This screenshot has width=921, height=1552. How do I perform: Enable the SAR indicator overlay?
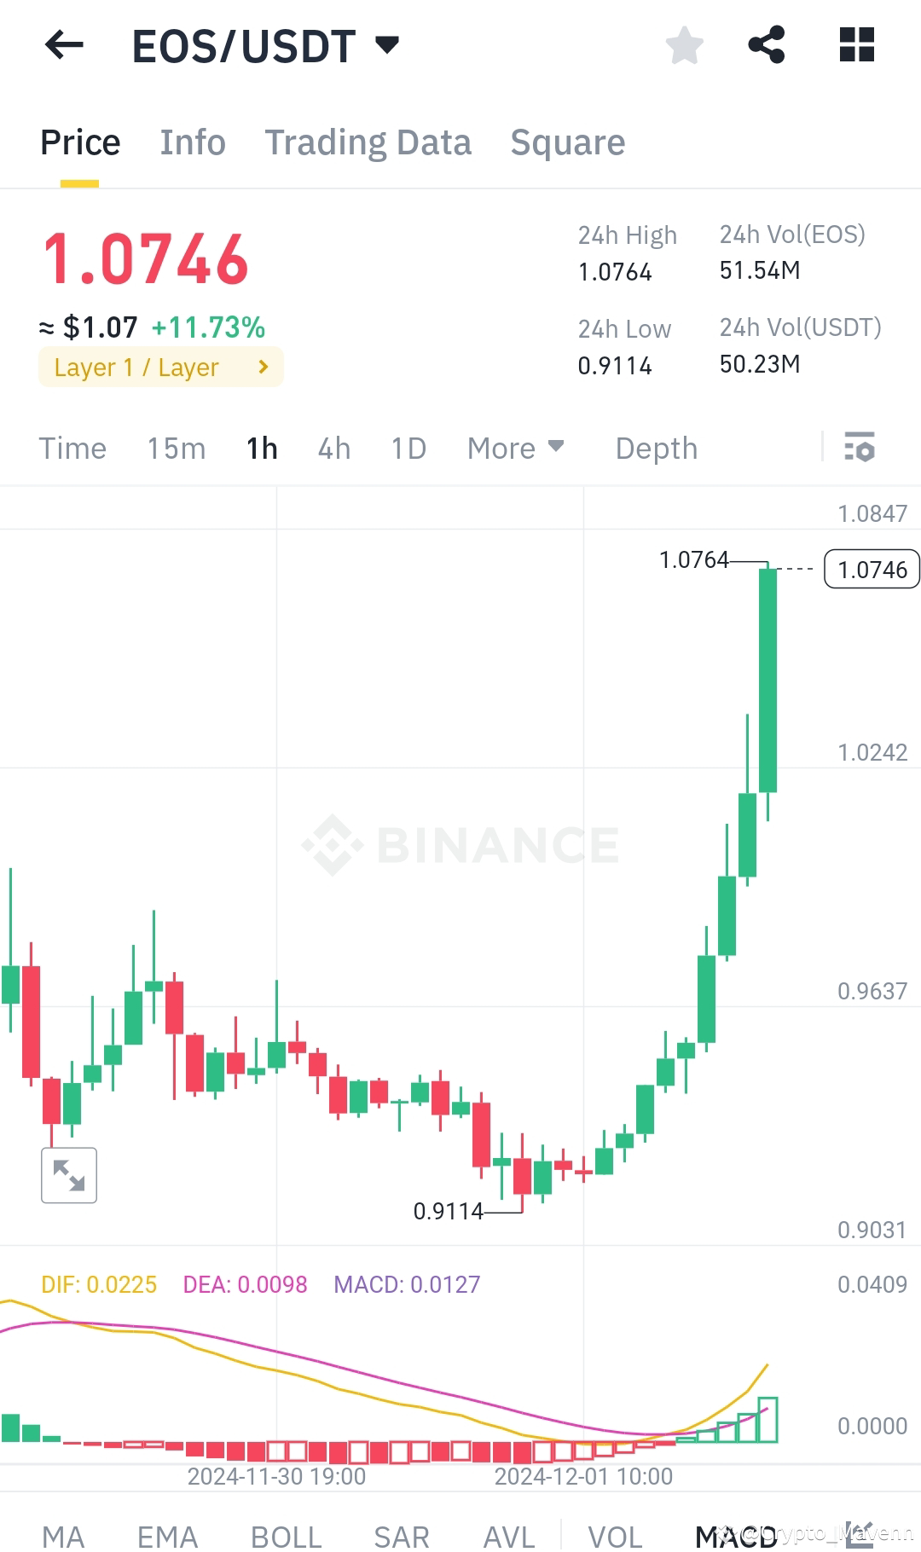(x=400, y=1532)
